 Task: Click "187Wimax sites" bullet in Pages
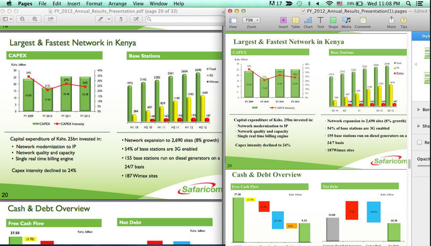point(340,150)
